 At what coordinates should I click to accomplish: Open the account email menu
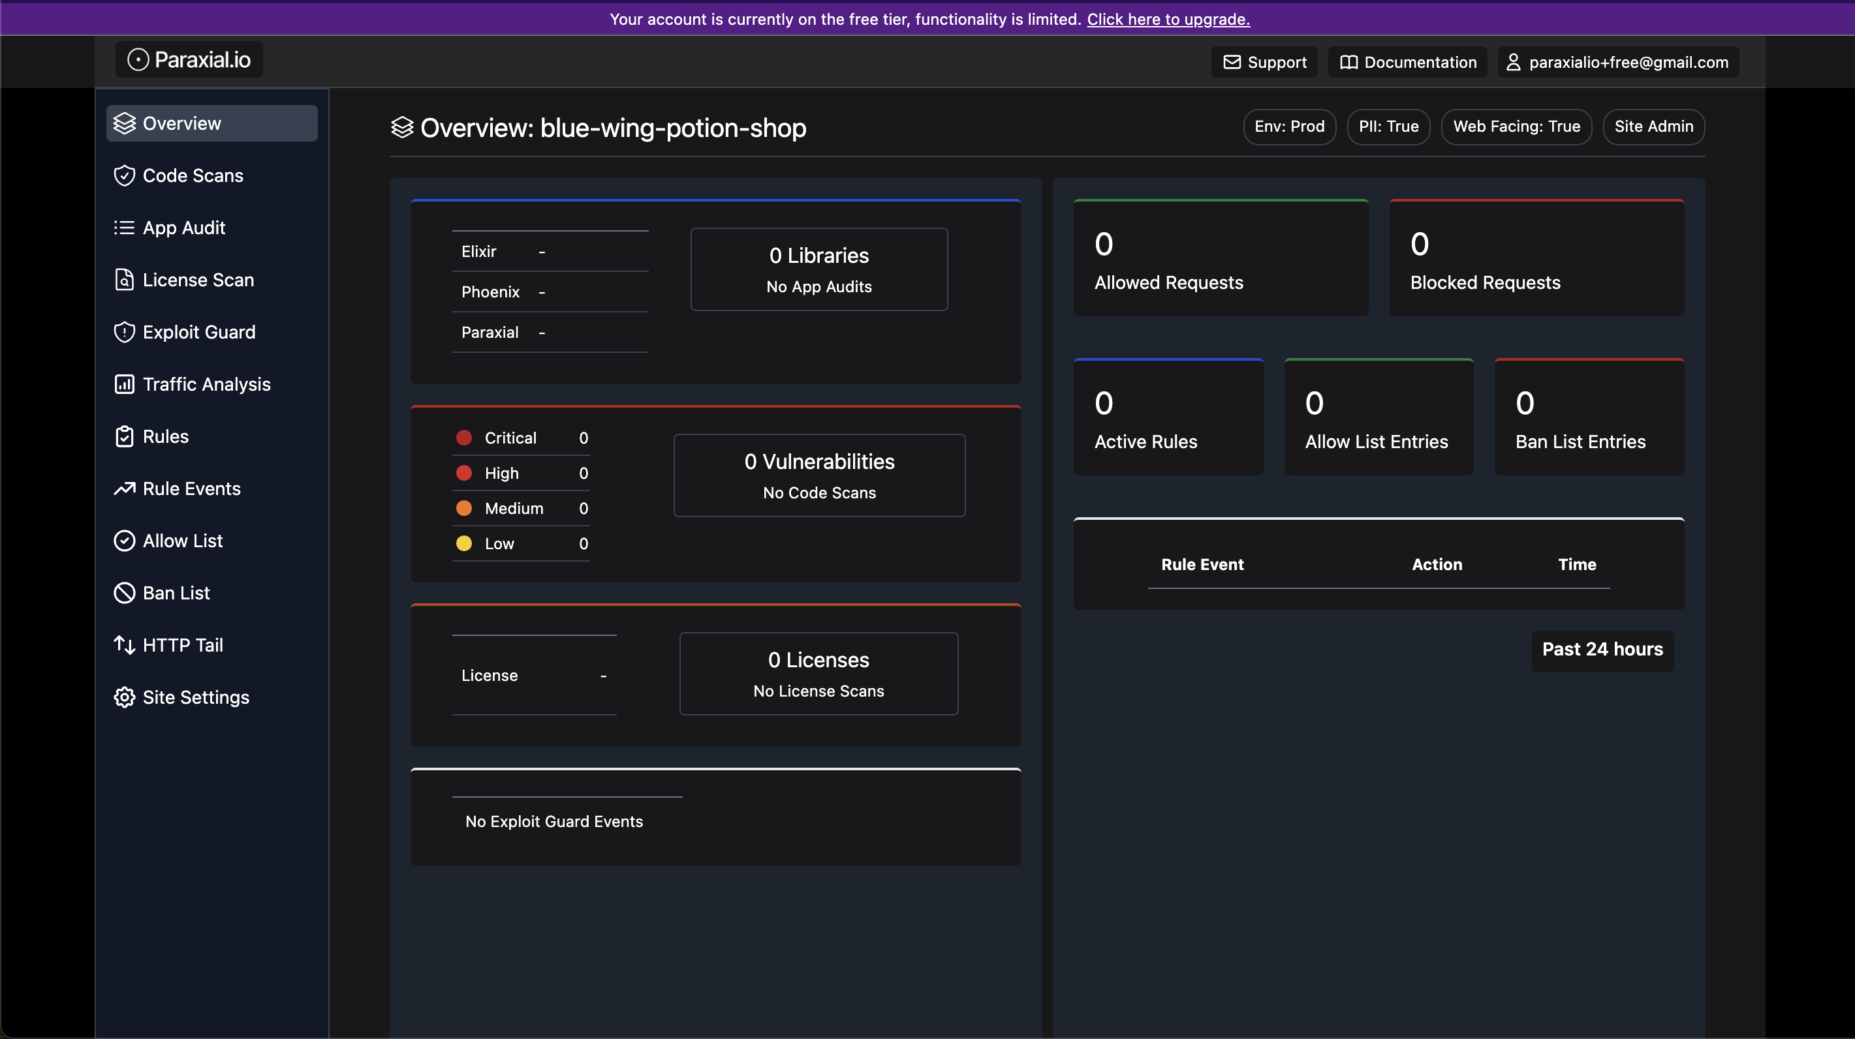[1617, 63]
